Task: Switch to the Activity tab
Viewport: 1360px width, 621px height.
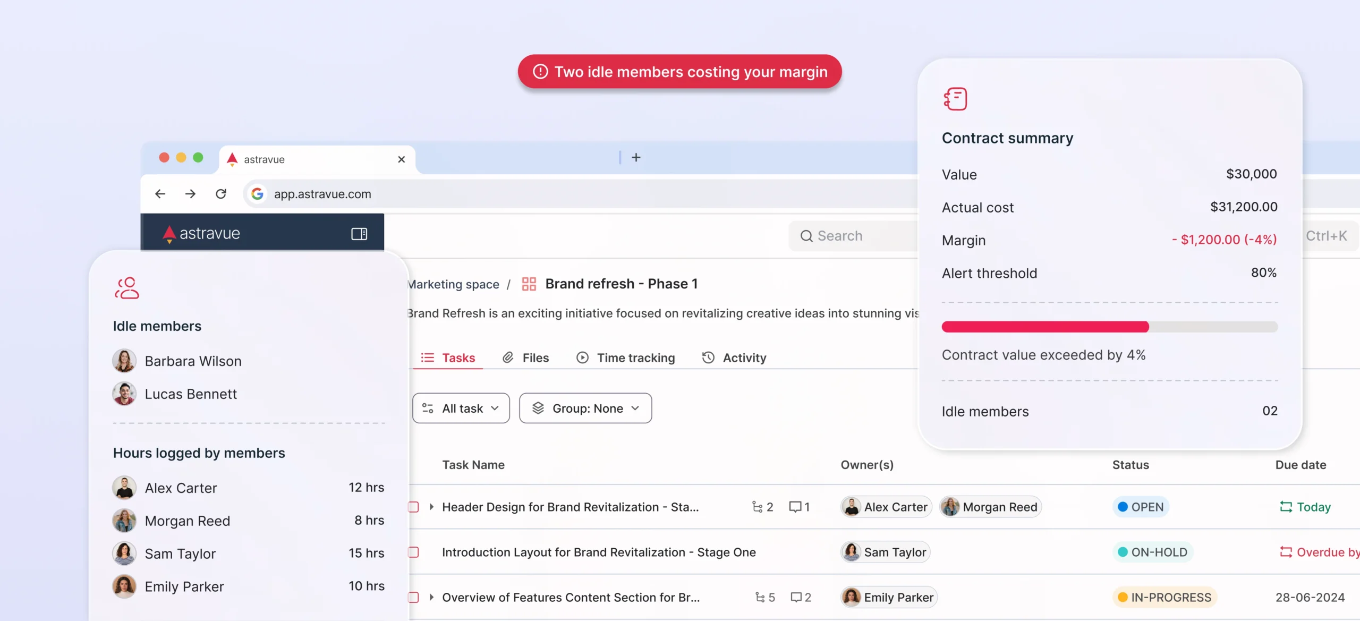Action: click(x=734, y=358)
